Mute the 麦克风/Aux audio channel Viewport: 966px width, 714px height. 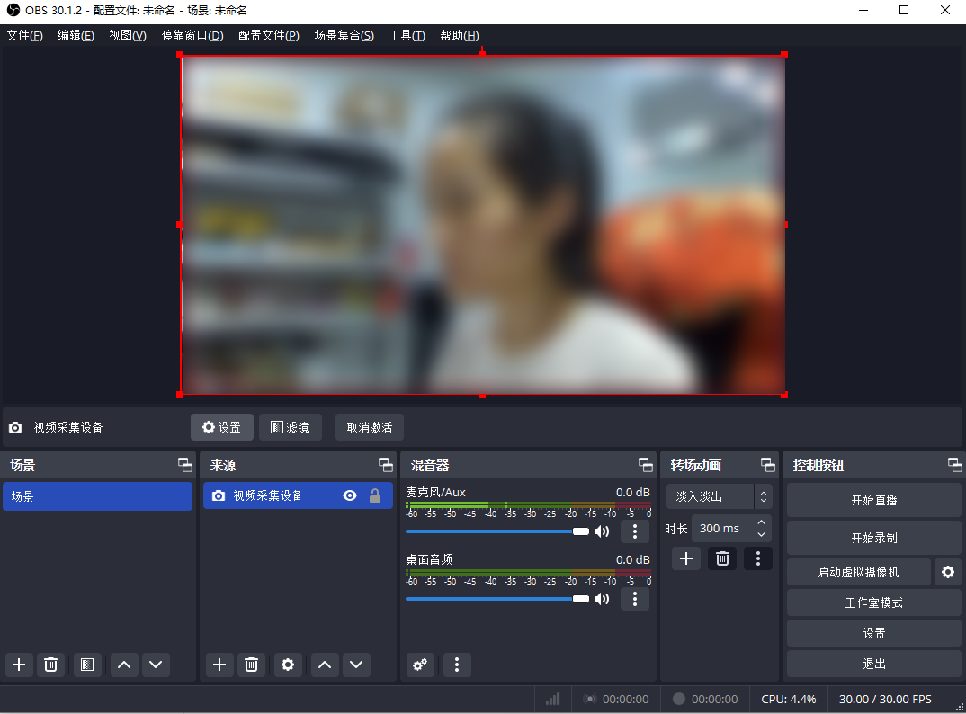click(602, 531)
